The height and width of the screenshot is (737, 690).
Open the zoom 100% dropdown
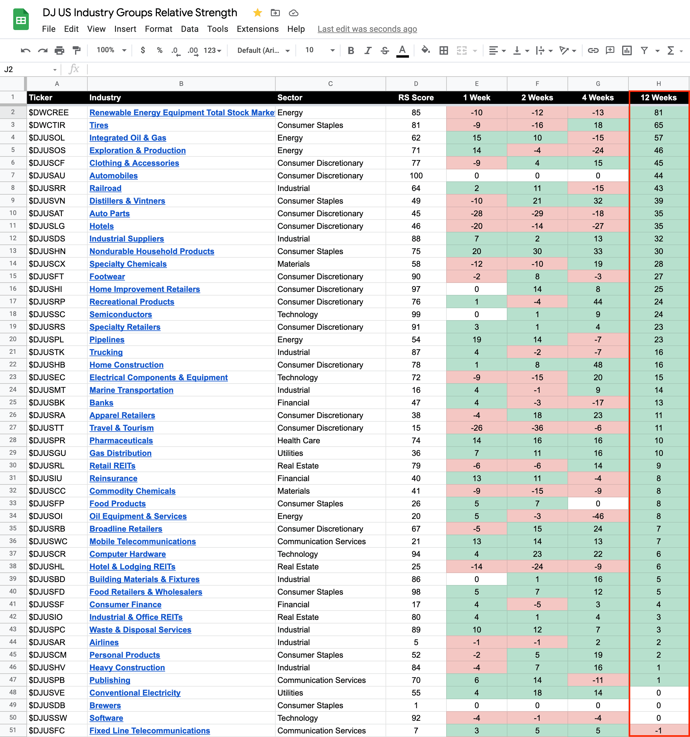click(111, 50)
